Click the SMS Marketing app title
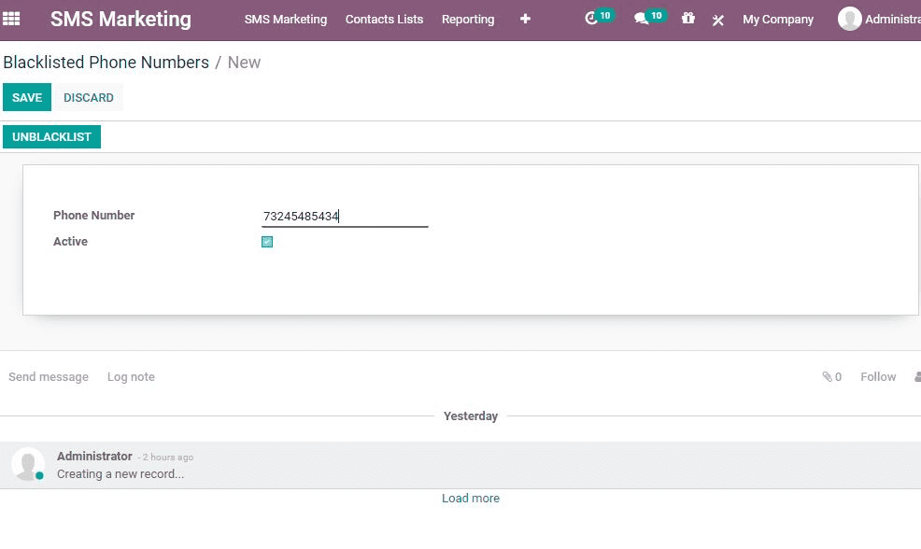The image size is (921, 549). pos(121,19)
